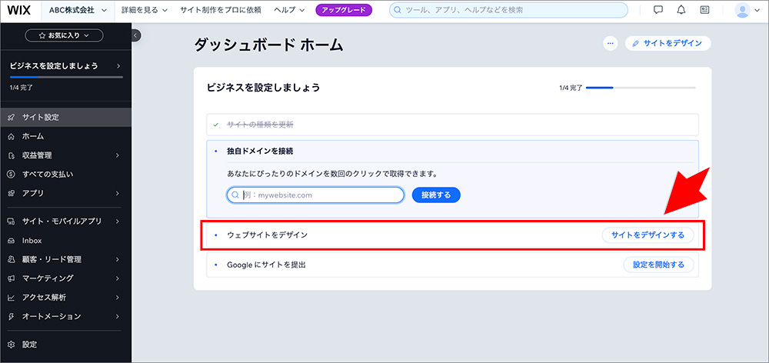Expand the サイト・モバイルアプリ submenu chevron
Image resolution: width=769 pixels, height=363 pixels.
click(x=118, y=221)
